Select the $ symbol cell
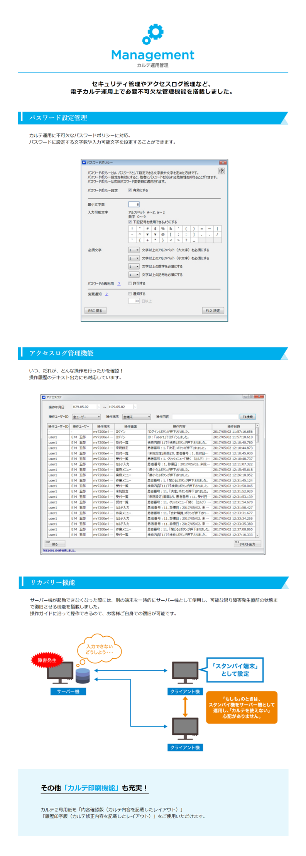Viewport: 306px width, 856px height. [x=155, y=229]
